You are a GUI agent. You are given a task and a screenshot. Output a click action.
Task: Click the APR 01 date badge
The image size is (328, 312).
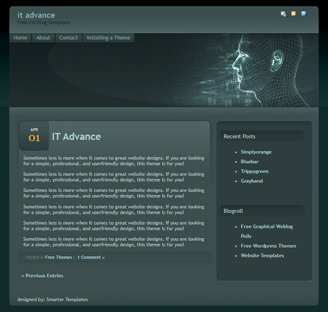point(34,136)
